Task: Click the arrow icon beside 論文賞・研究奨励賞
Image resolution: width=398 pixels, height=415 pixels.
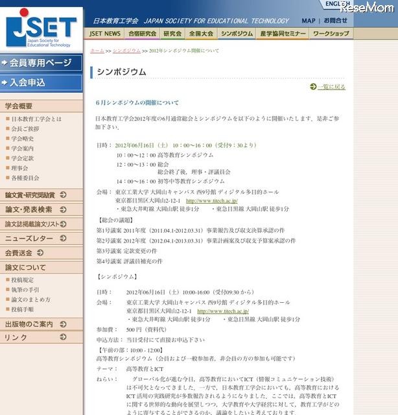Action: [x=63, y=195]
